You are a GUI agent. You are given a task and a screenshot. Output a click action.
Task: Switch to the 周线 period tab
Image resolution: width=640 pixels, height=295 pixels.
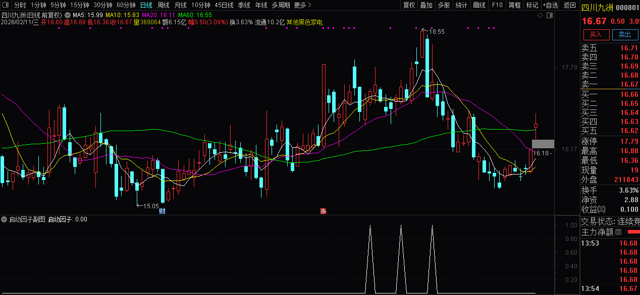click(x=164, y=5)
